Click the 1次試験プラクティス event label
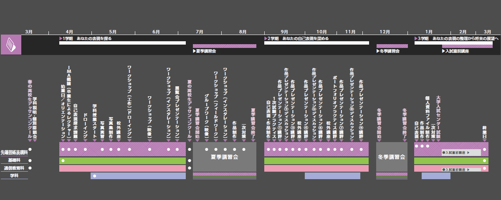 [274, 118]
